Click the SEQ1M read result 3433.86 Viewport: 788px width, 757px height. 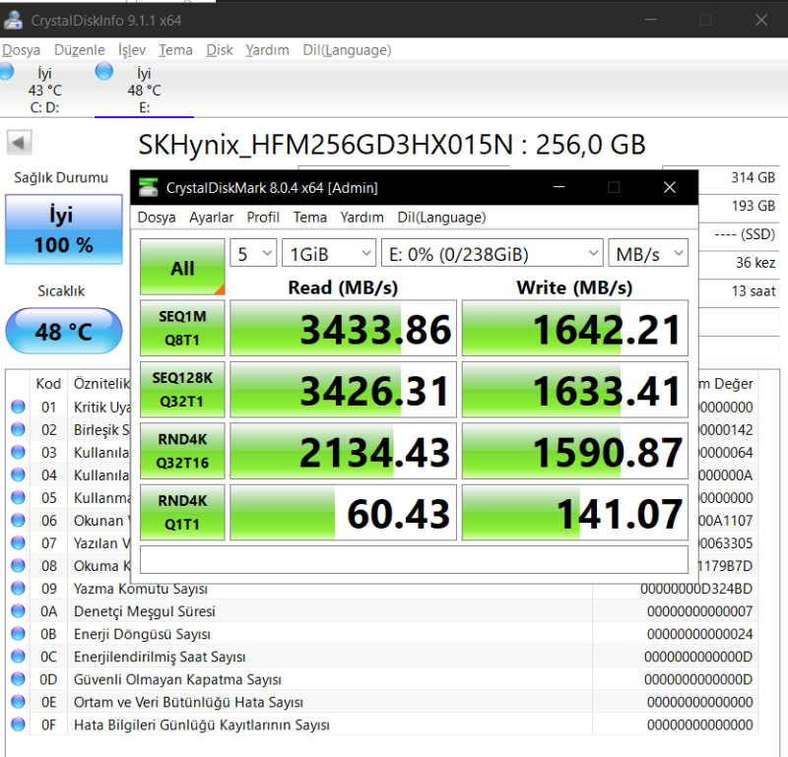343,328
